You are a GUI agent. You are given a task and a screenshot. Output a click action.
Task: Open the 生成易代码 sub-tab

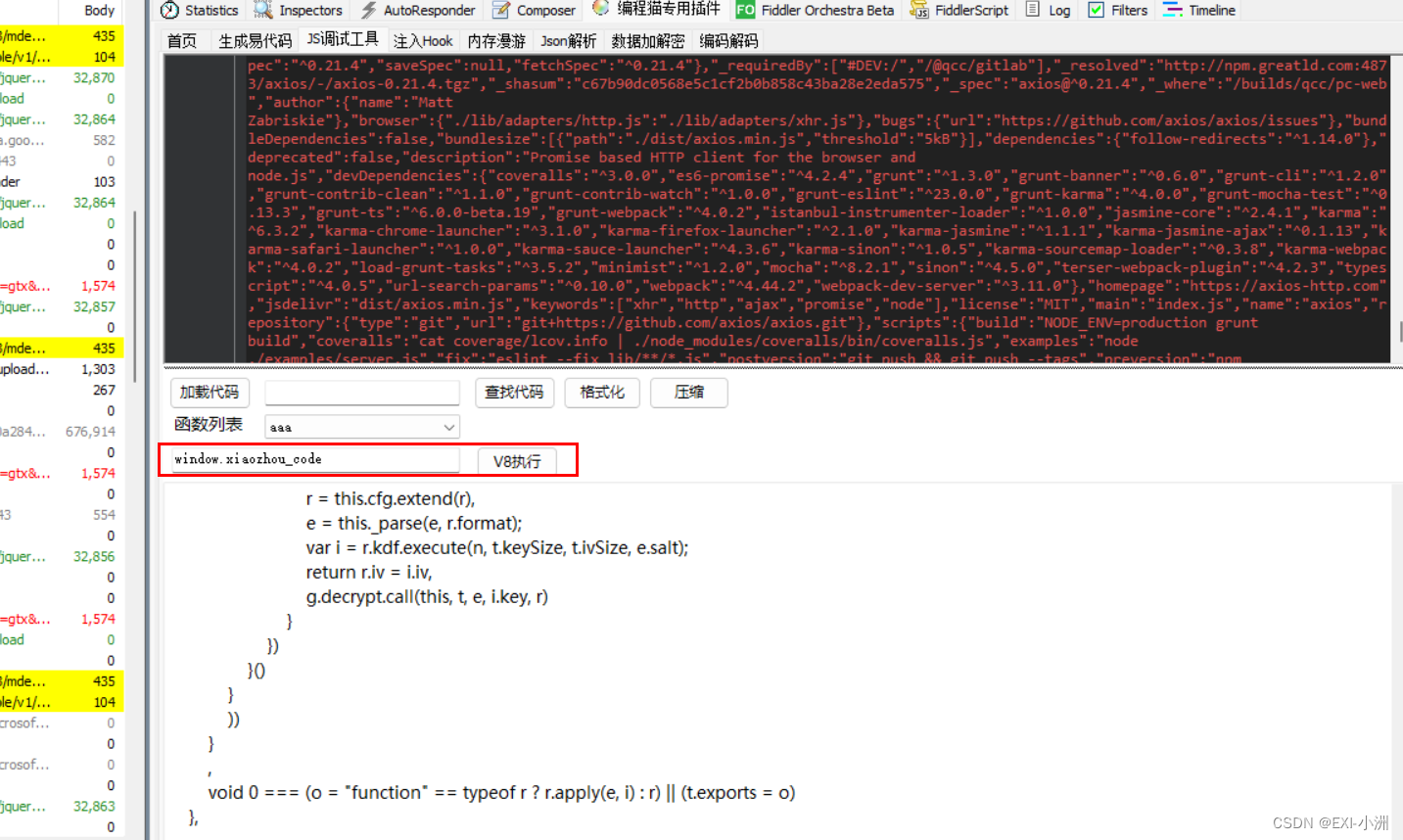tap(255, 41)
